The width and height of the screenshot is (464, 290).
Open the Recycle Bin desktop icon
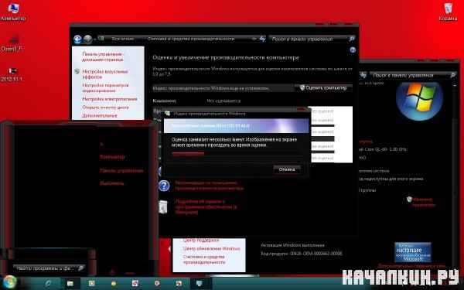[x=448, y=12]
